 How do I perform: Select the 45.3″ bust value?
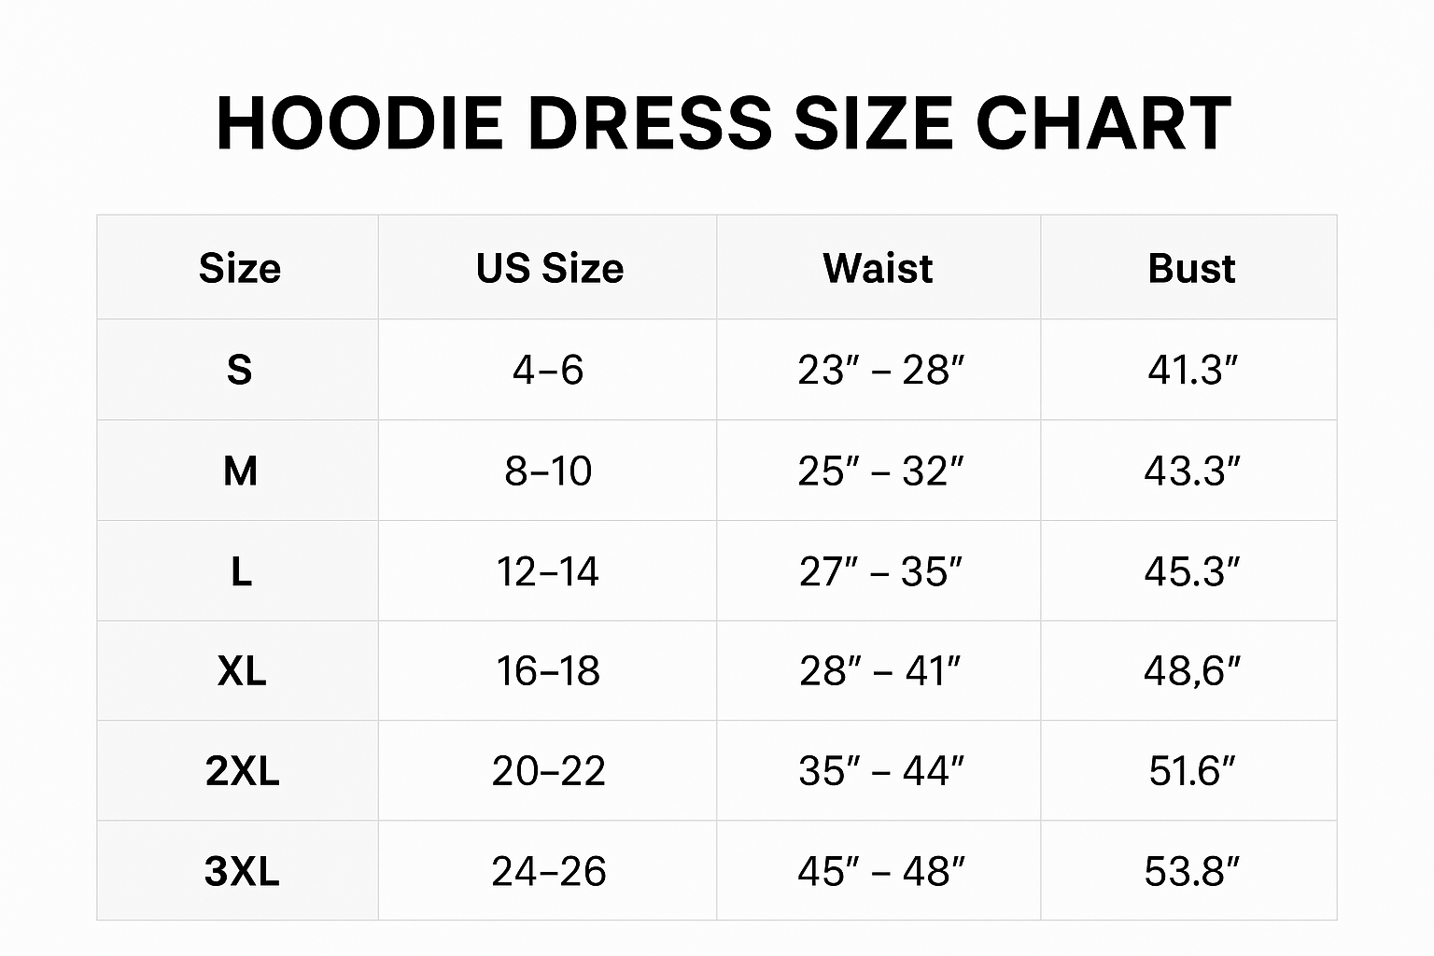click(1192, 571)
